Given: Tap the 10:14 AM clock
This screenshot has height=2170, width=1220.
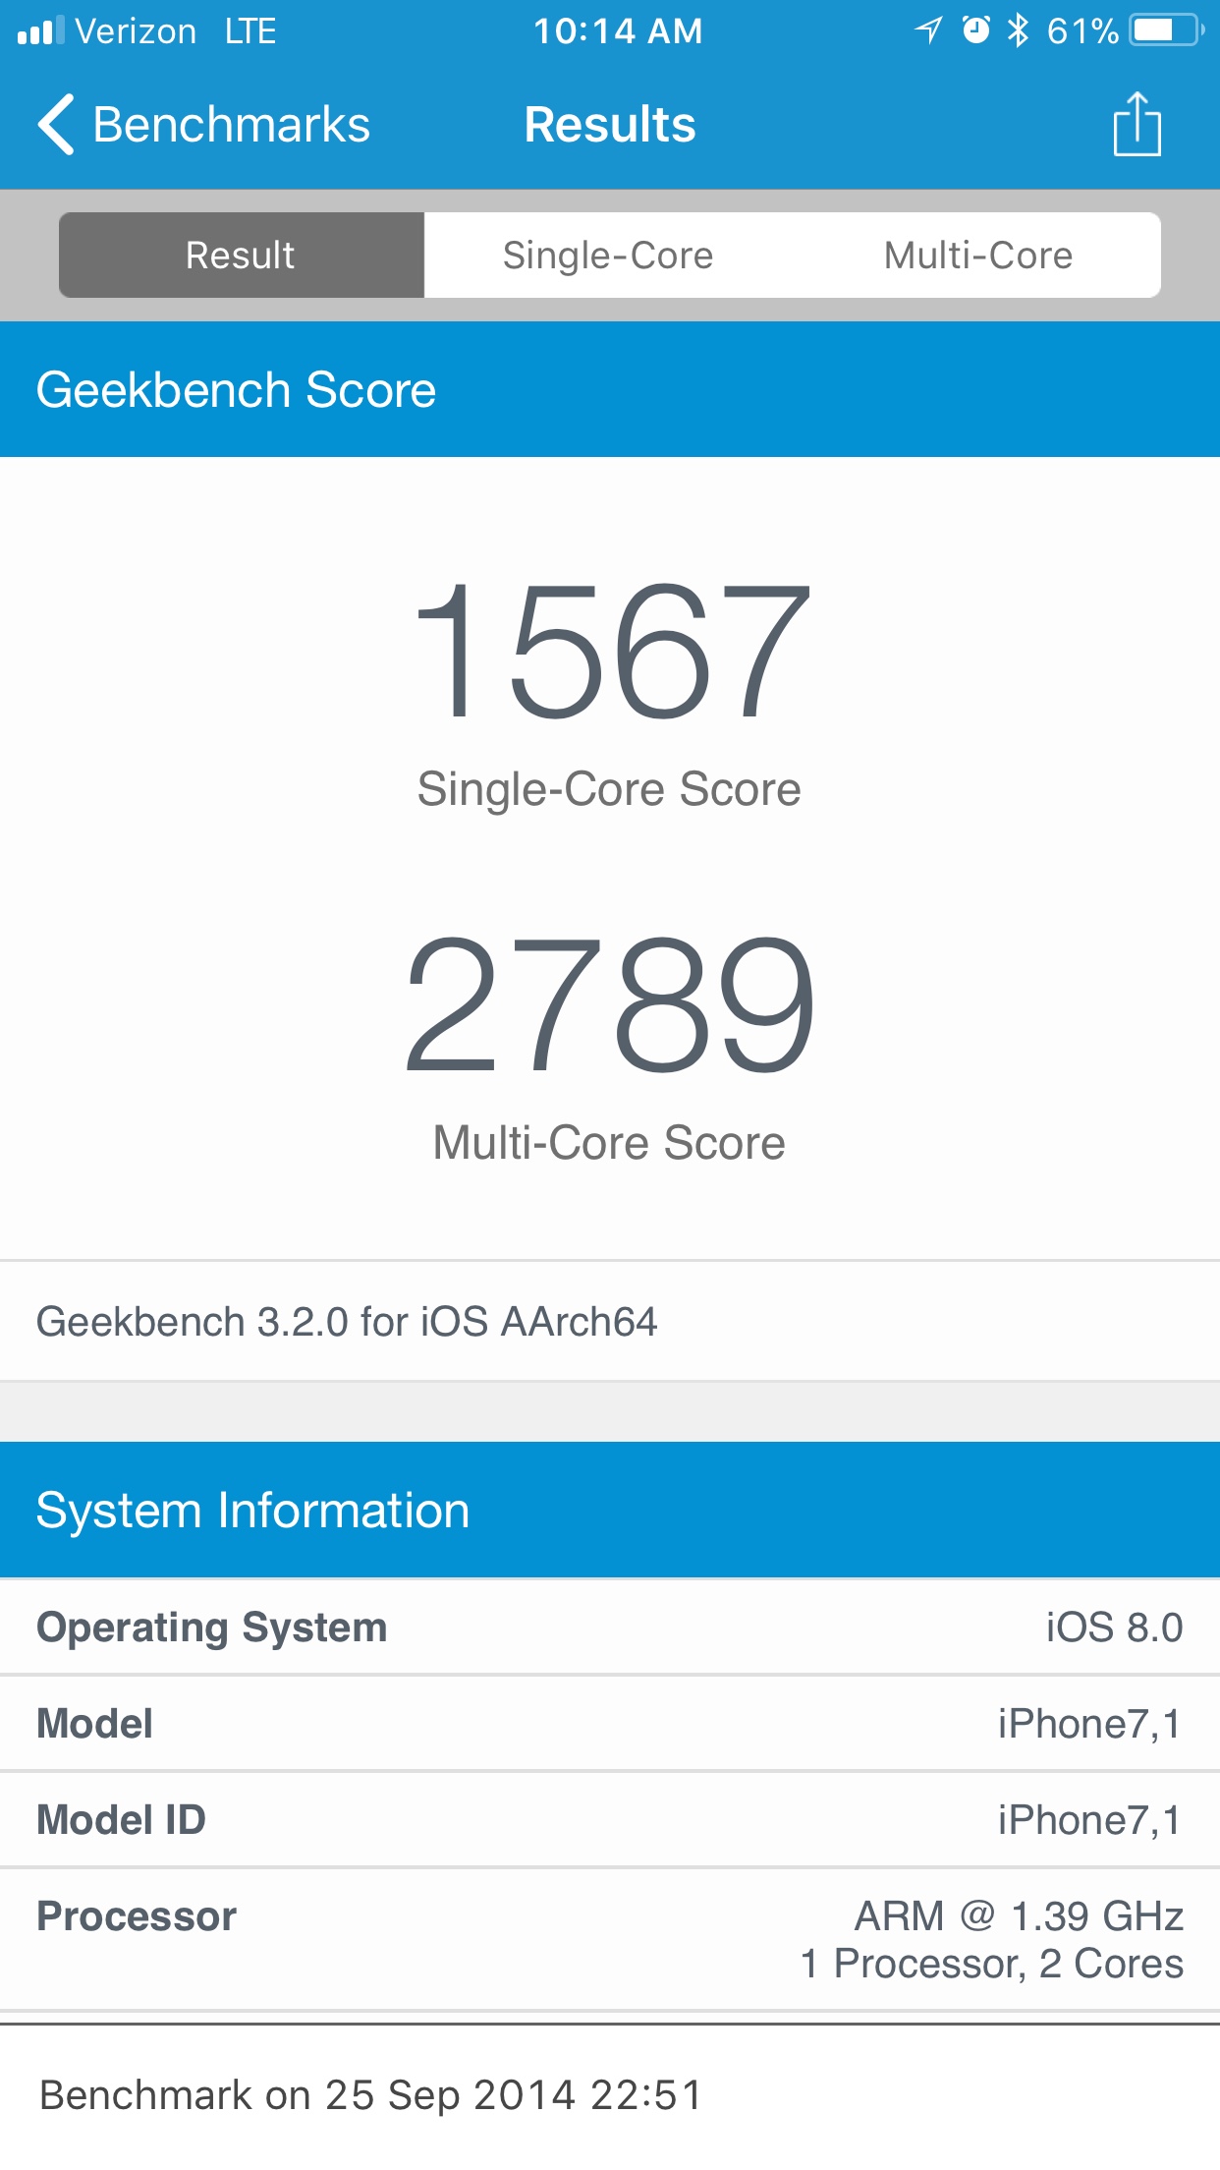Looking at the screenshot, I should point(618,30).
